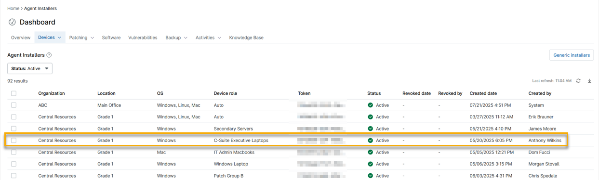This screenshot has height=180, width=599.
Task: Click C-Suite Executive Laptops device role
Action: (x=241, y=141)
